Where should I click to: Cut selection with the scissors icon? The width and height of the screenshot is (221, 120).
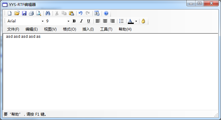coord(57,13)
